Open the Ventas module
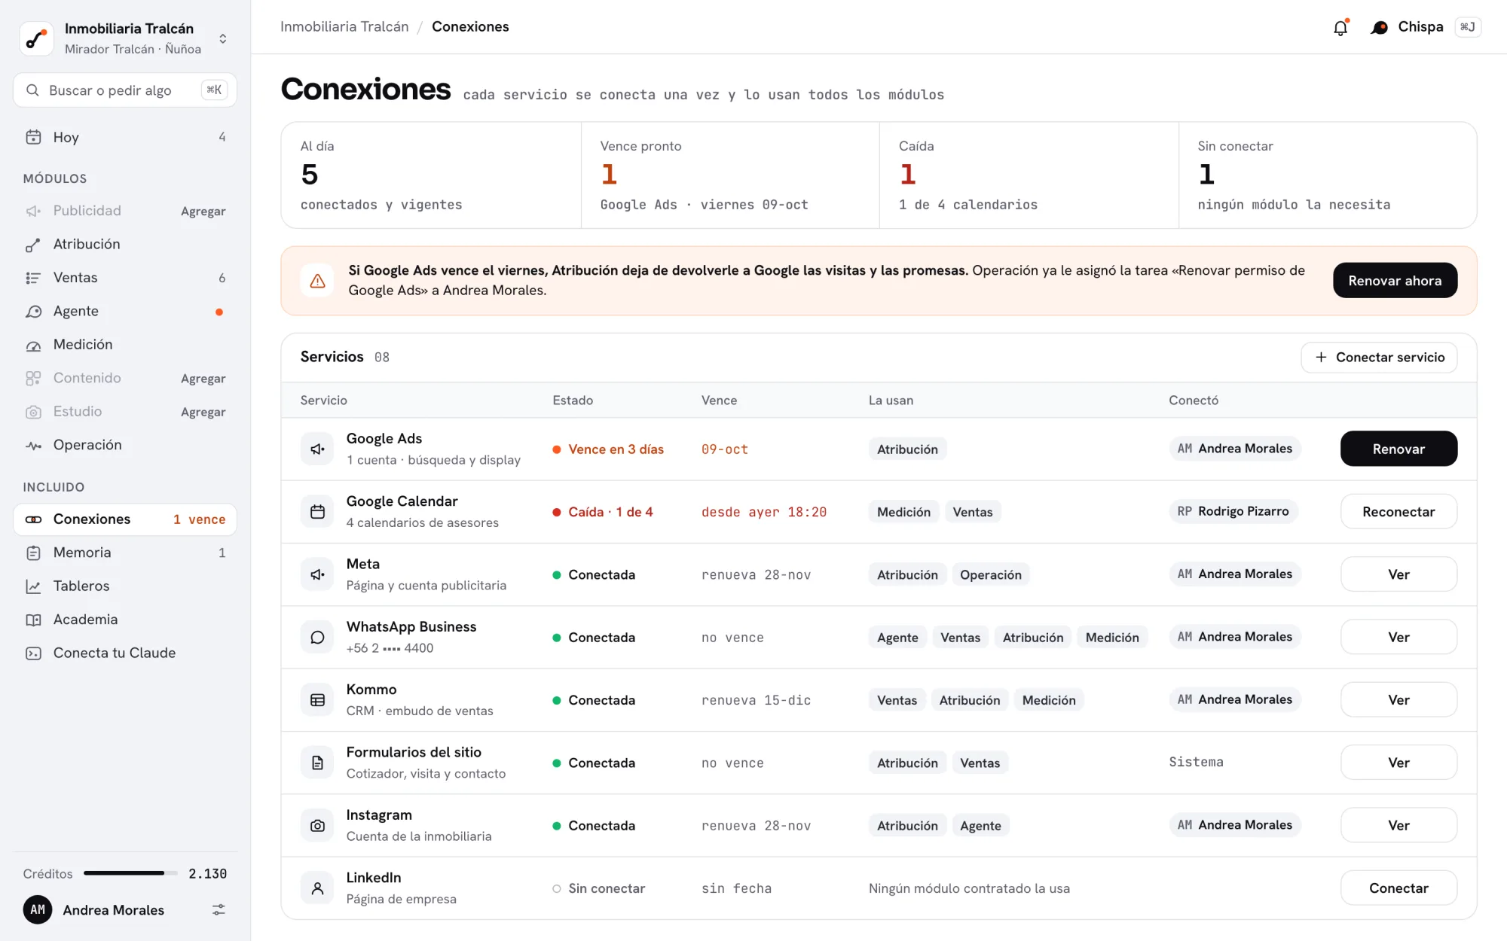This screenshot has height=941, width=1507. (x=125, y=278)
